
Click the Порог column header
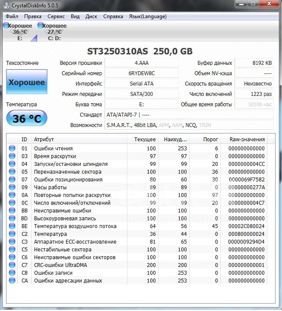pos(205,140)
